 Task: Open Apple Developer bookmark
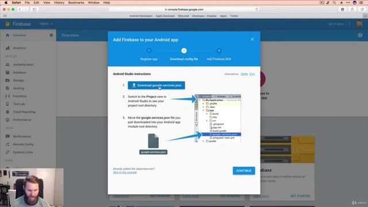tap(165, 16)
